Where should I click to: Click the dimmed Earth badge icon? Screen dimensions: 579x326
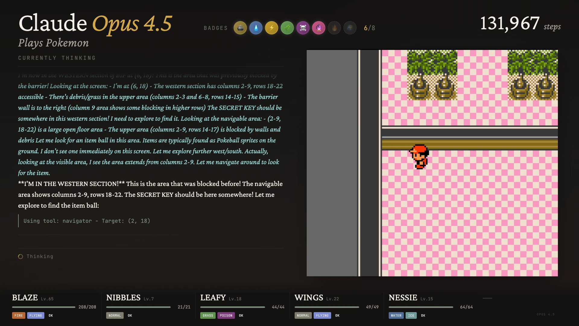coord(350,28)
